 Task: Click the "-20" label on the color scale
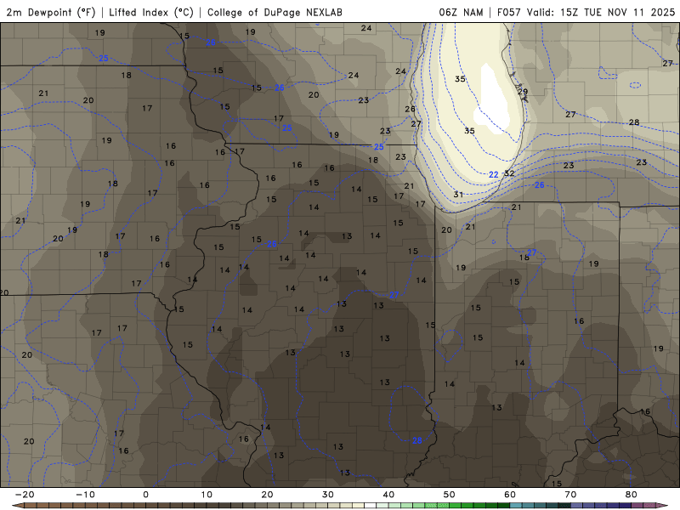(25, 495)
